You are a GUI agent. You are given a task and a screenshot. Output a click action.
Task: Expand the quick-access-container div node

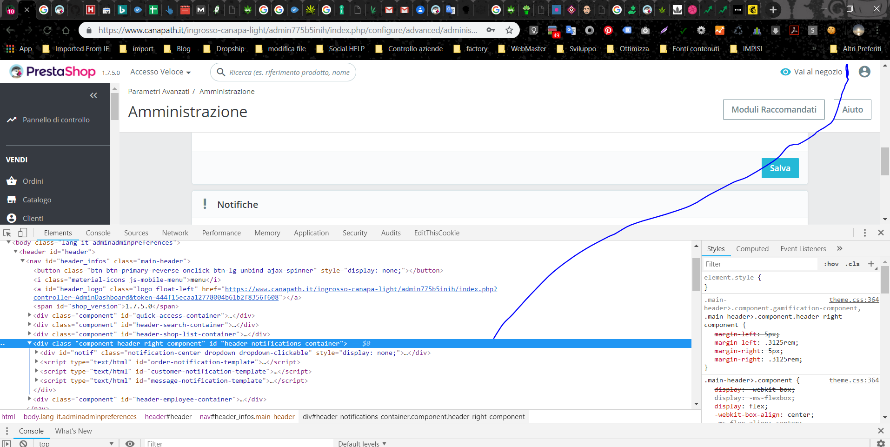(x=30, y=315)
